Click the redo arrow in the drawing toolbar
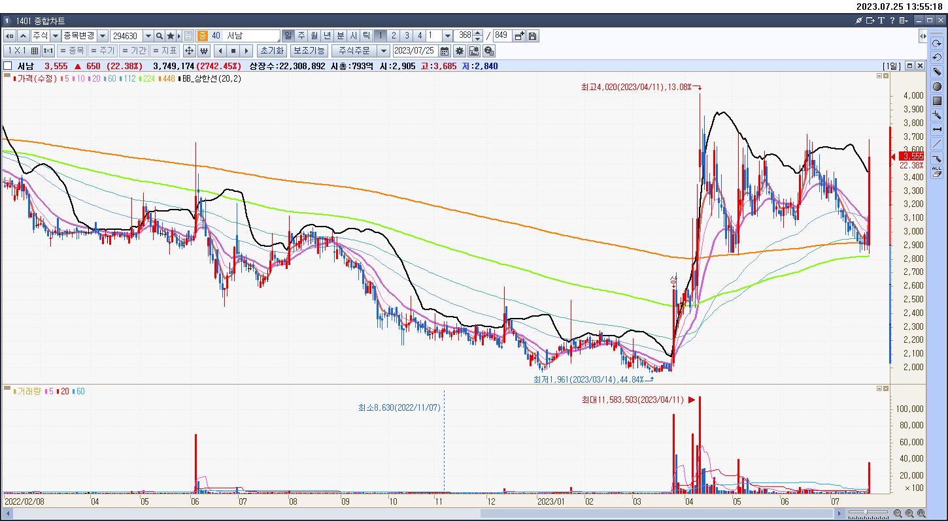948x521 pixels. [937, 43]
